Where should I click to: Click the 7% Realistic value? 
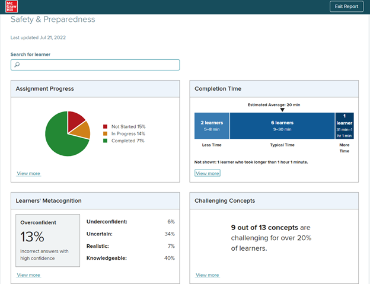click(171, 246)
